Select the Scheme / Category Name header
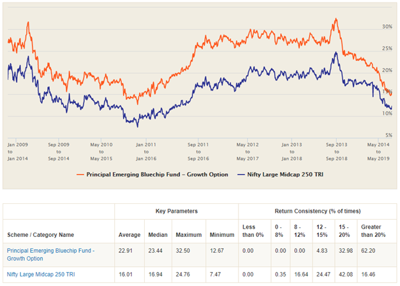Image resolution: width=400 pixels, height=286 pixels. [38, 234]
